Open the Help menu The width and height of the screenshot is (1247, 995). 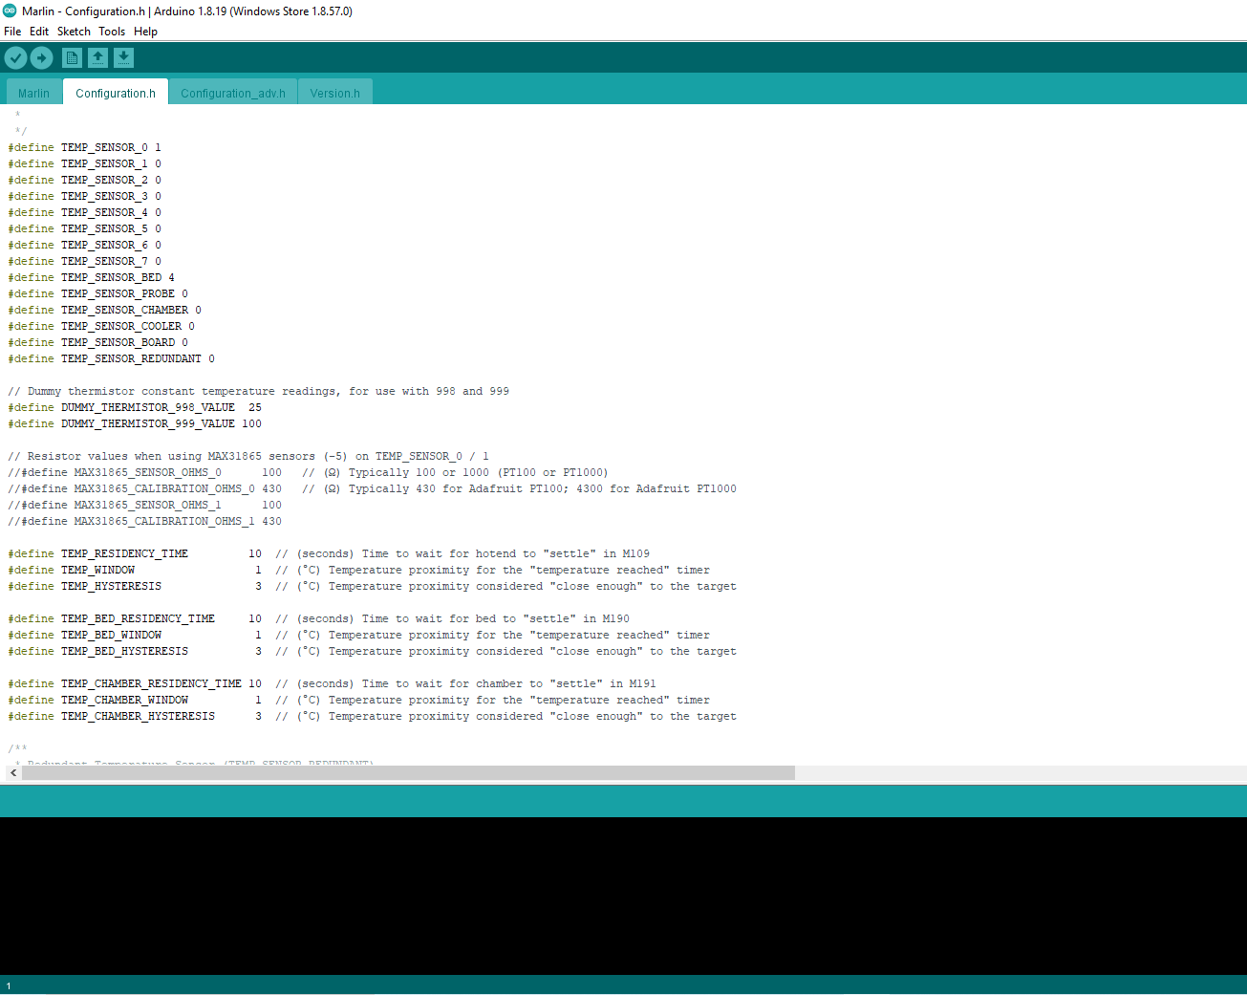(x=145, y=32)
